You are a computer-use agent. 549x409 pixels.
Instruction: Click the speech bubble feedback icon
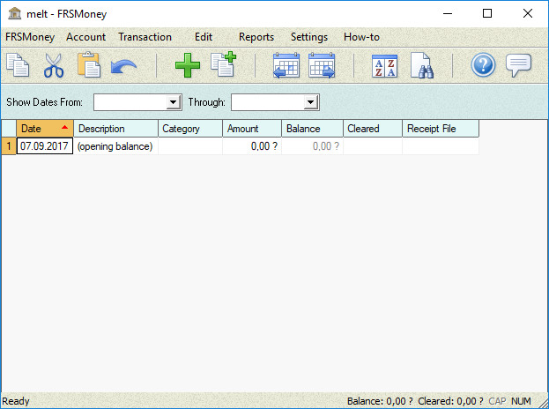pyautogui.click(x=518, y=65)
